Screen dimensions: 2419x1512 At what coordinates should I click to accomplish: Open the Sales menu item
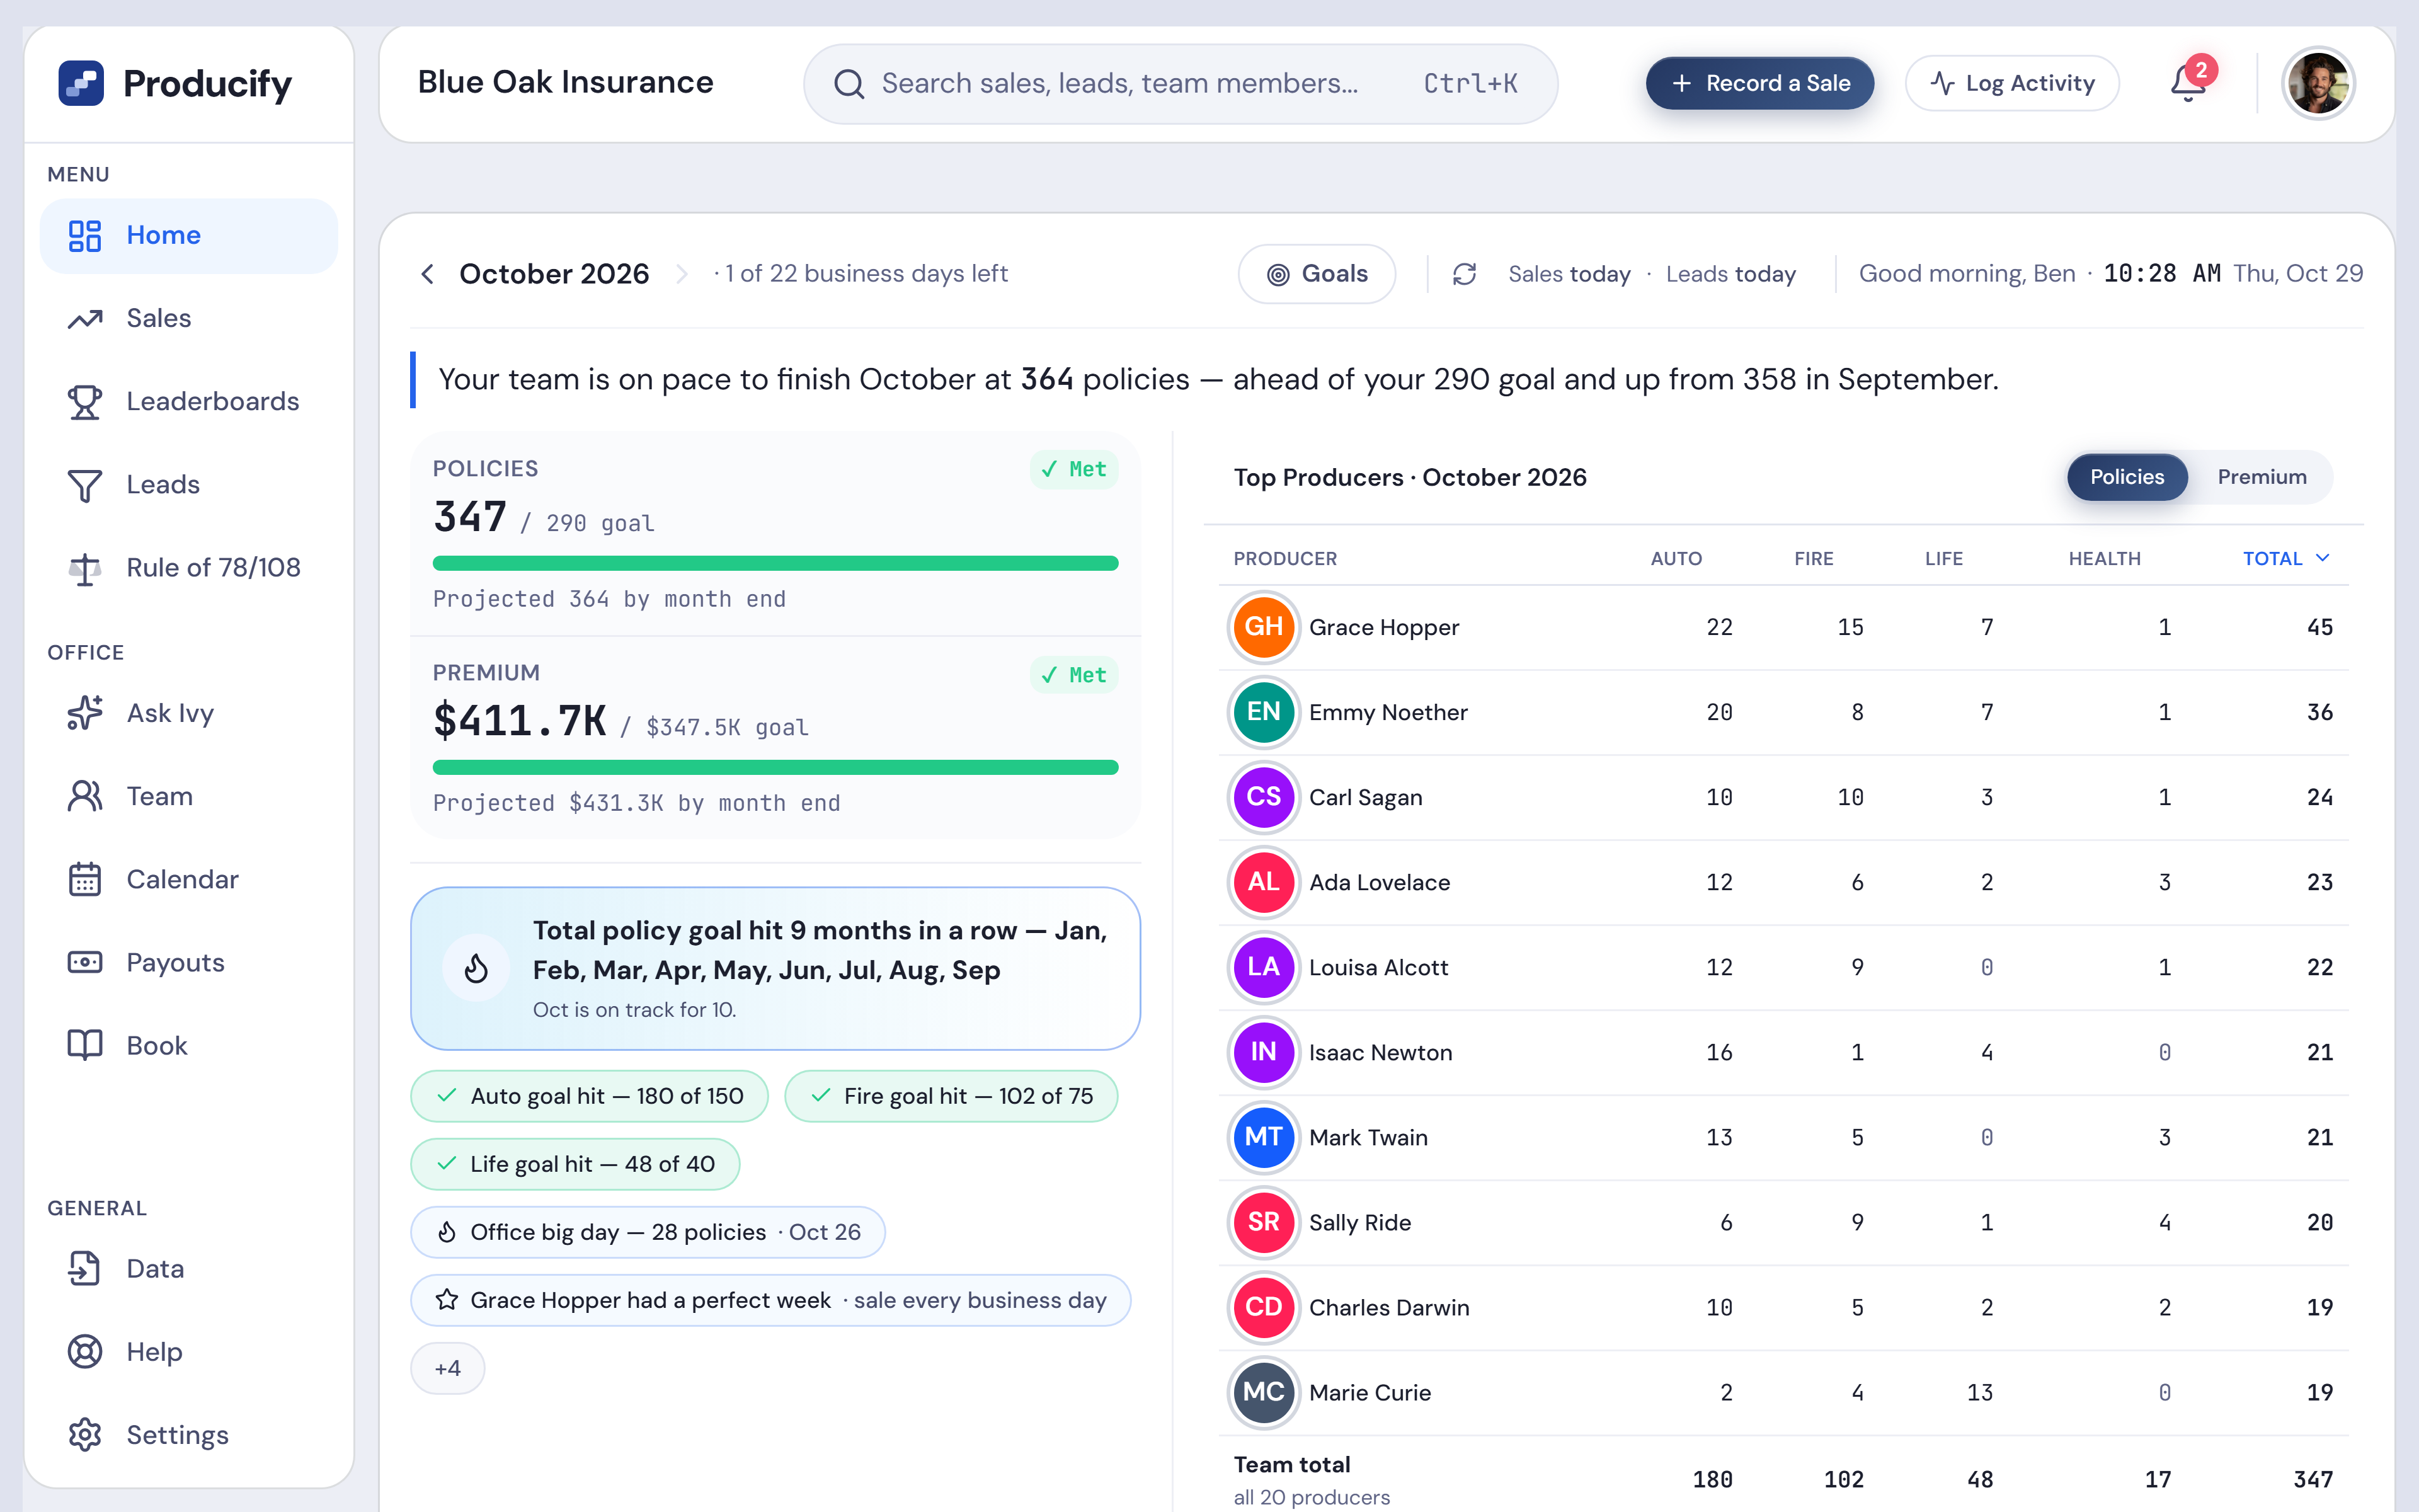point(189,318)
